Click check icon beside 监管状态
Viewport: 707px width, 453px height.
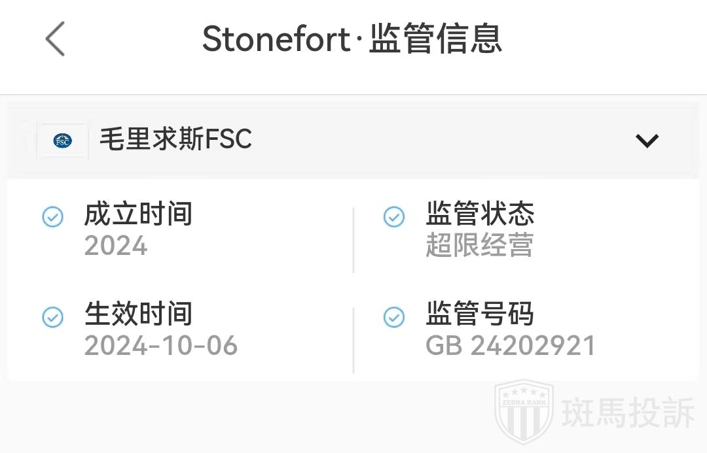point(393,217)
